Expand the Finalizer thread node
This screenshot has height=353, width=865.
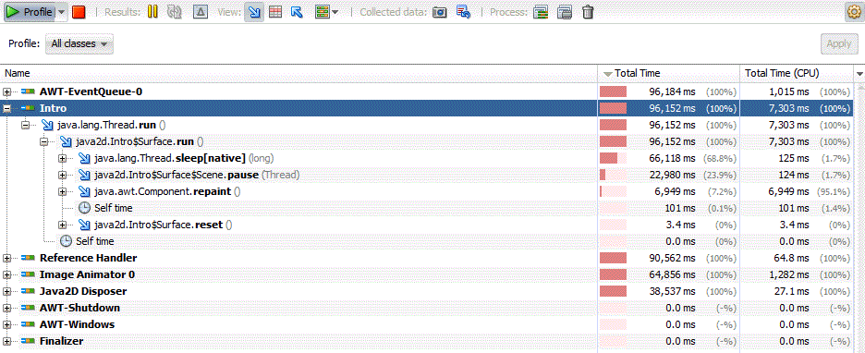[7, 341]
